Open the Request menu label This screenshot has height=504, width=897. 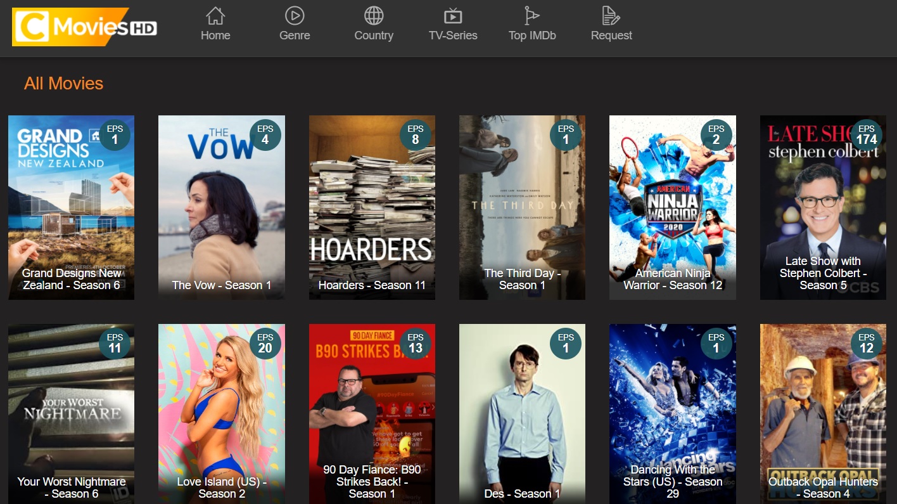click(x=611, y=36)
